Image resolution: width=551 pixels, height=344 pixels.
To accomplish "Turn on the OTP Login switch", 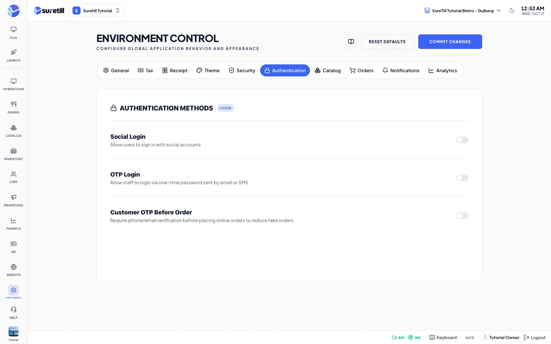I will pos(462,178).
